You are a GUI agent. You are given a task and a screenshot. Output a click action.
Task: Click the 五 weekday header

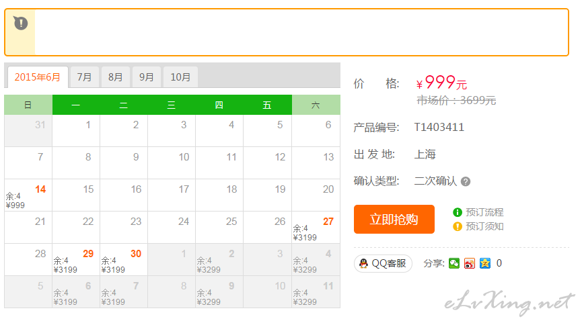267,105
